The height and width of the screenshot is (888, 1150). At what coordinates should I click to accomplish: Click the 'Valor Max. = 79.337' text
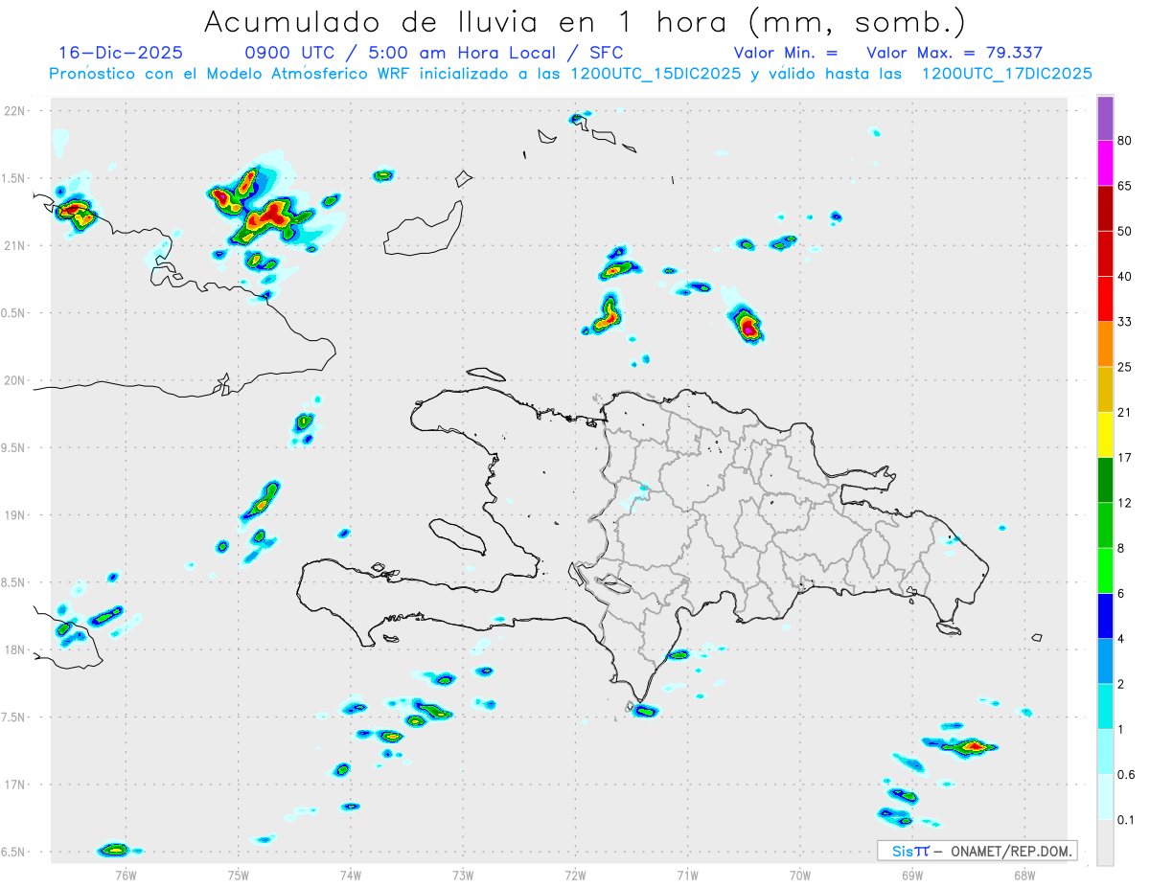tap(954, 53)
